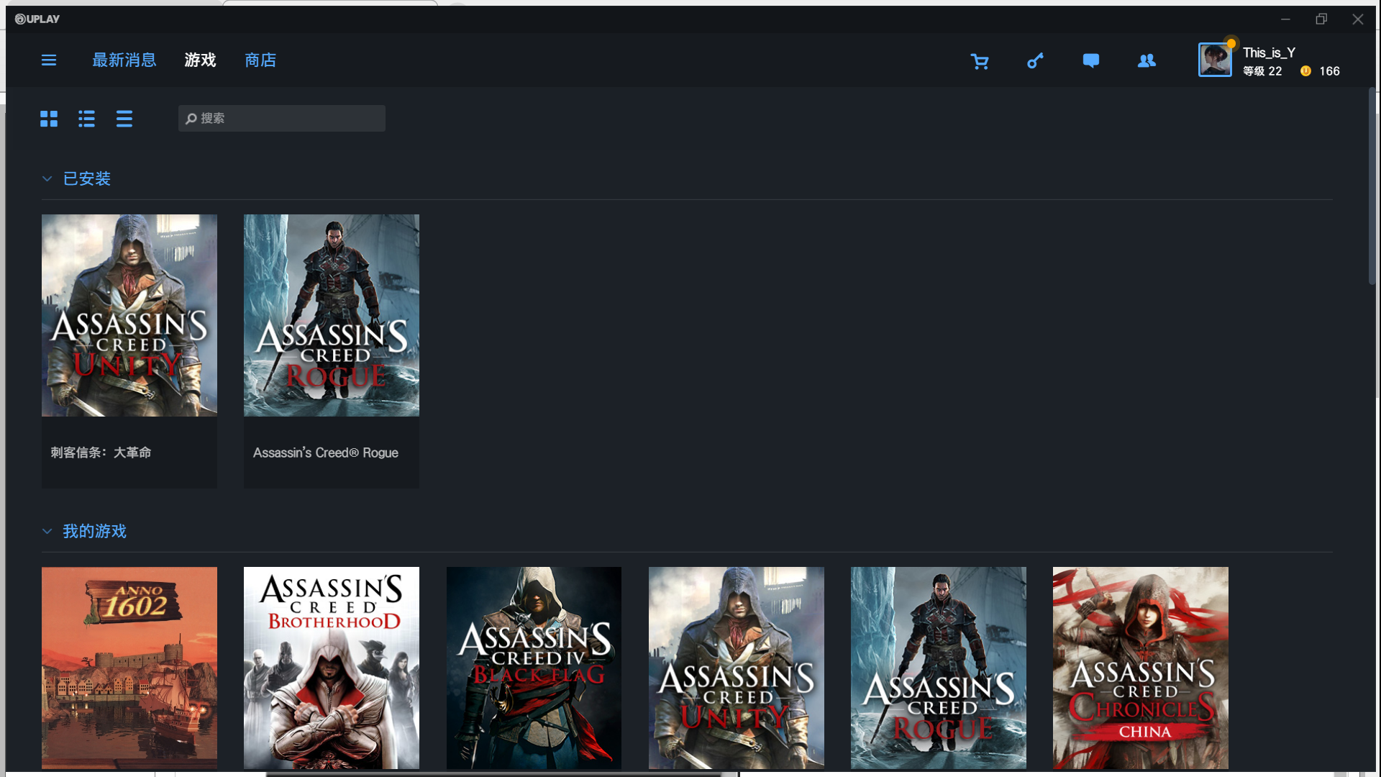Collapse the 已安装 installed section
This screenshot has width=1381, height=777.
(47, 179)
